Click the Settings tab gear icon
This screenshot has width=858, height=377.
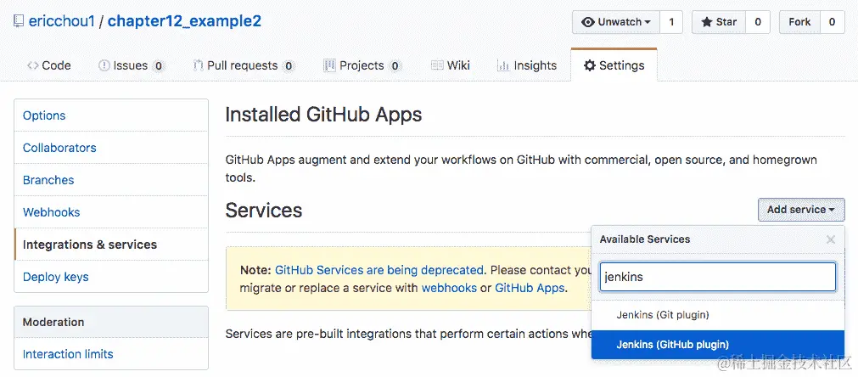[590, 65]
